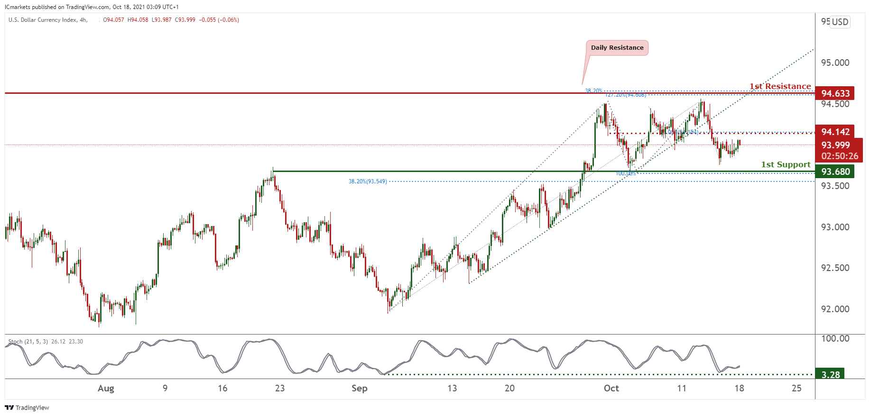Select the 1st Support text label
The image size is (870, 416).
[786, 164]
